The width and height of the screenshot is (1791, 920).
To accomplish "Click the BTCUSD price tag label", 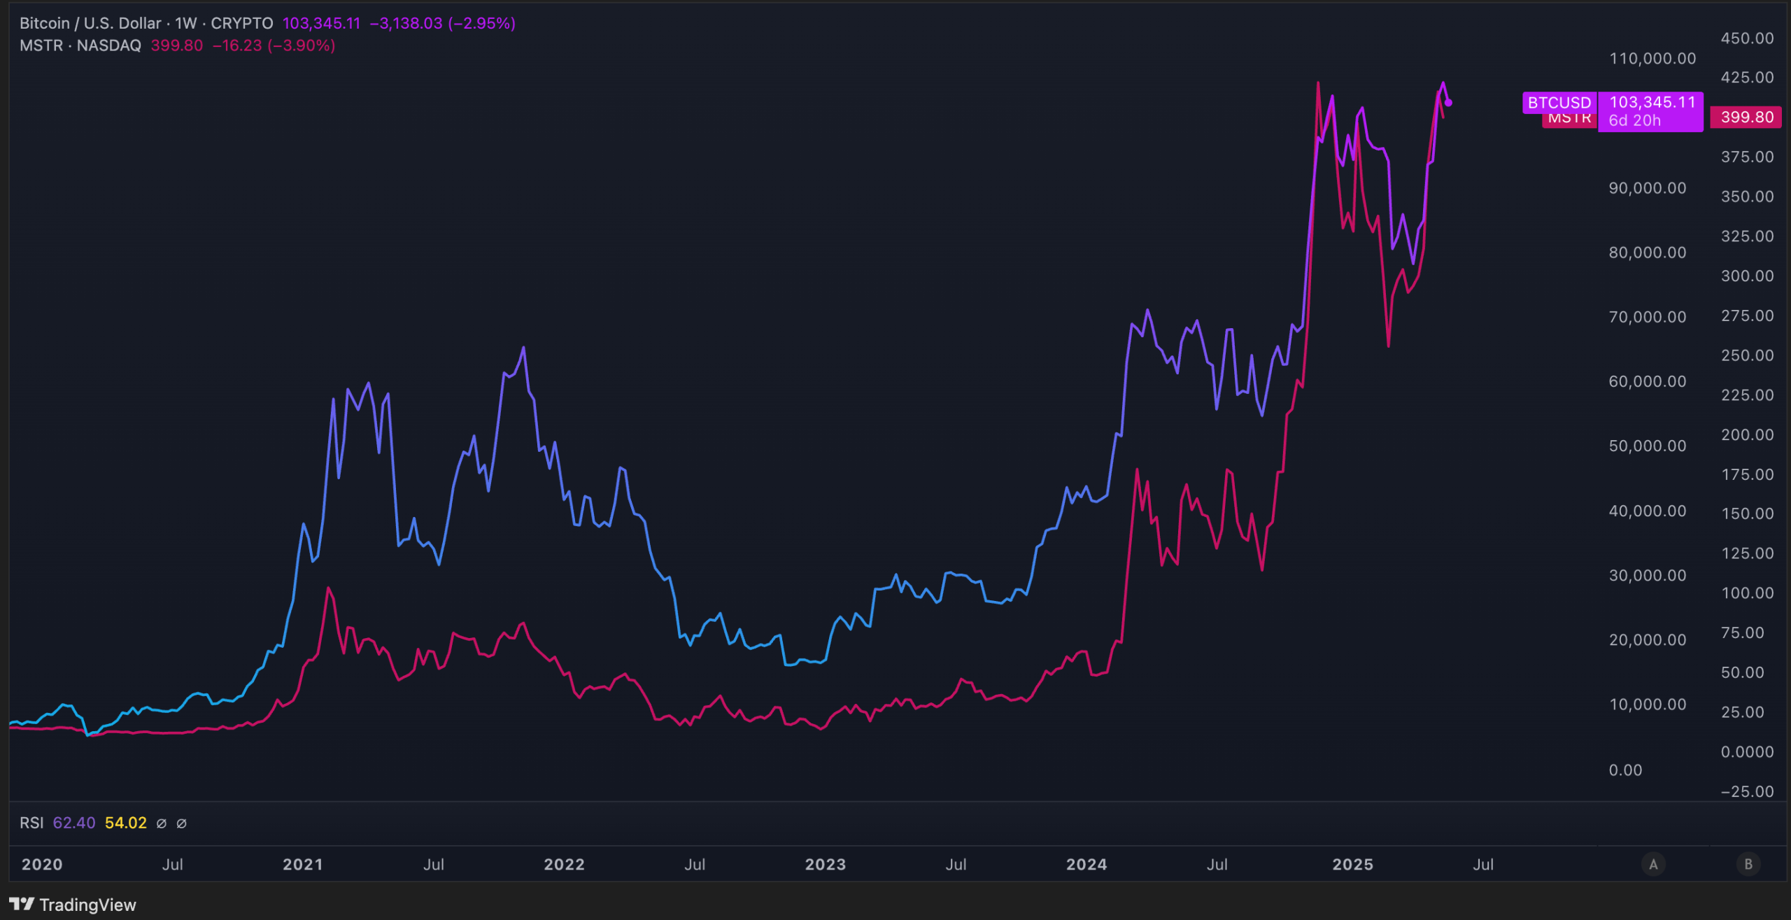I will coord(1559,103).
